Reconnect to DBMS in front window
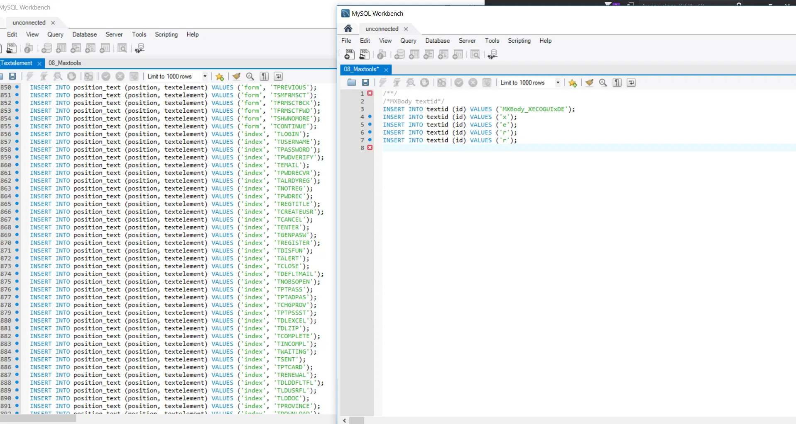Image resolution: width=796 pixels, height=424 pixels. pyautogui.click(x=492, y=54)
